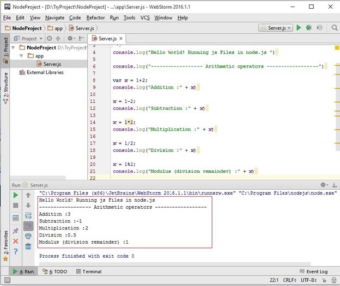Rerun Server.js from the Run panel
The image size is (340, 286).
(x=15, y=195)
